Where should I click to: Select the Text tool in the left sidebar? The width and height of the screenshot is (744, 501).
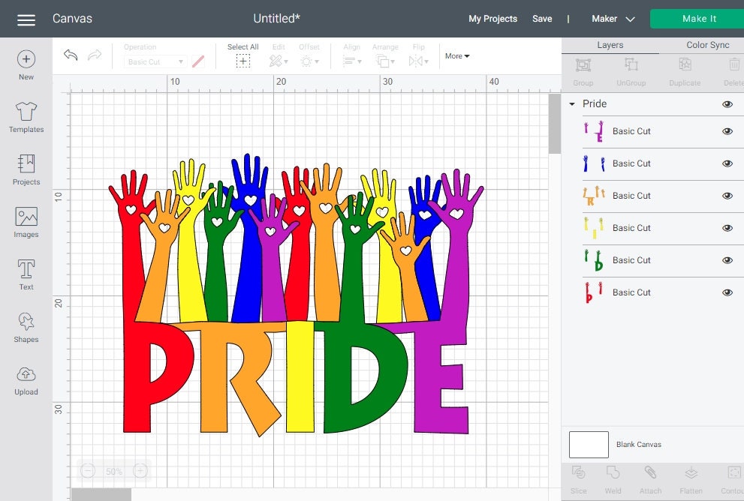tap(26, 271)
